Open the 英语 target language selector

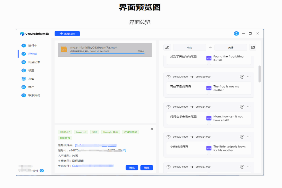click(x=231, y=47)
